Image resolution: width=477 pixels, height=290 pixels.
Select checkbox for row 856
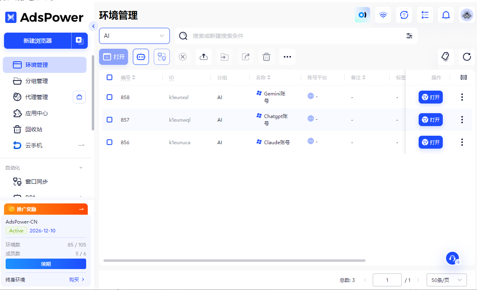point(109,142)
